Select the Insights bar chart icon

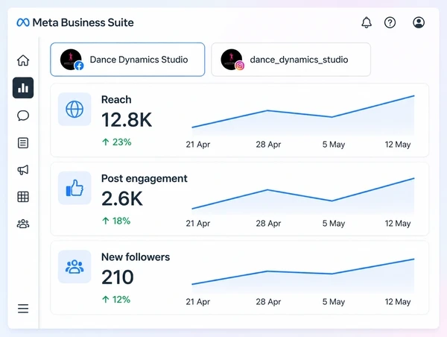pyautogui.click(x=23, y=87)
